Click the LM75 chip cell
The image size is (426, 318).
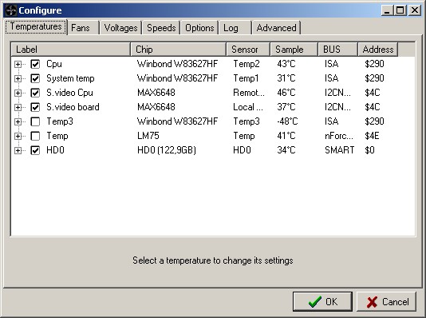point(148,136)
